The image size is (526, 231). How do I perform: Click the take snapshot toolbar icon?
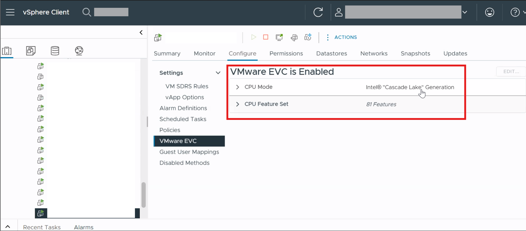(308, 37)
